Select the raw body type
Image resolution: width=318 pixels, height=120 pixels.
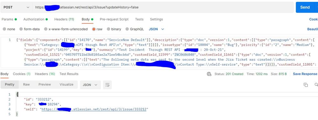pyautogui.click(x=97, y=29)
